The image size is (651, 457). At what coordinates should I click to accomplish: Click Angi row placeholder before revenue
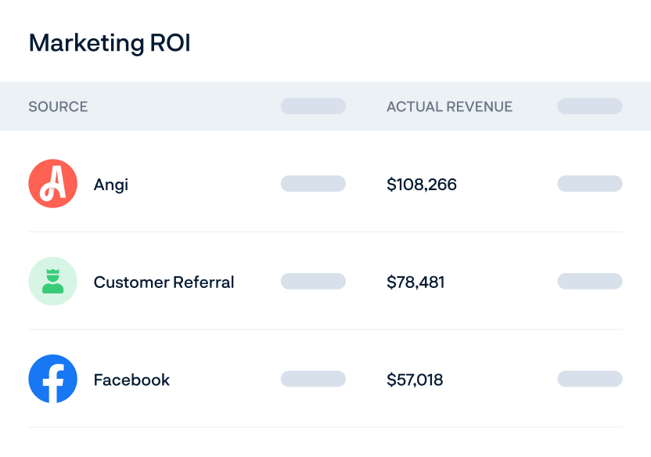coord(313,184)
